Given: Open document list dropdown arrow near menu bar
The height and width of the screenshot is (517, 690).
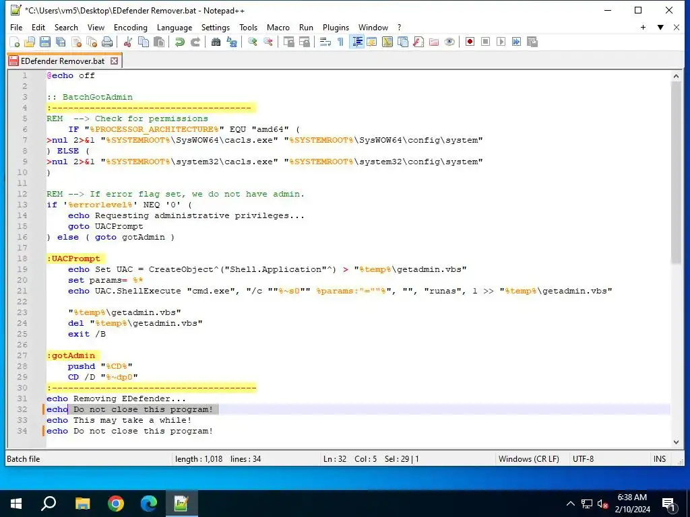Looking at the screenshot, I should 660,27.
